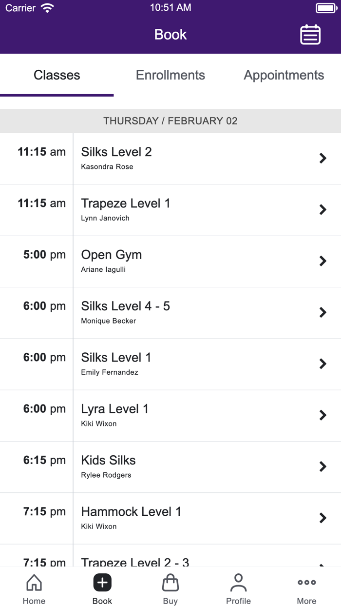The height and width of the screenshot is (607, 341).
Task: Switch to the Classes tab
Action: pyautogui.click(x=57, y=75)
